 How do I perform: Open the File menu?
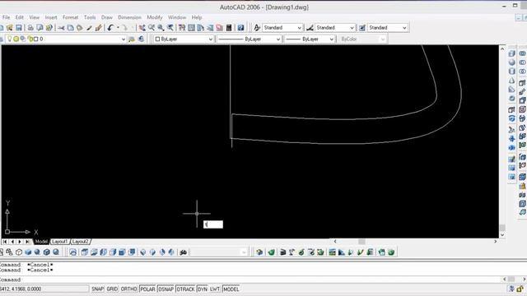6,17
